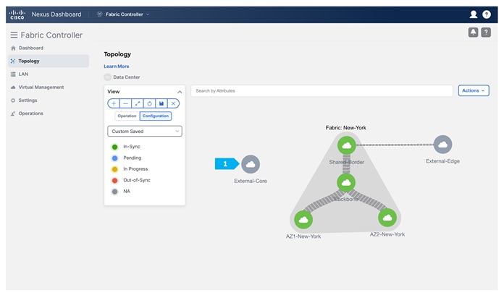Select the Shared-Border fabric node

coord(346,145)
